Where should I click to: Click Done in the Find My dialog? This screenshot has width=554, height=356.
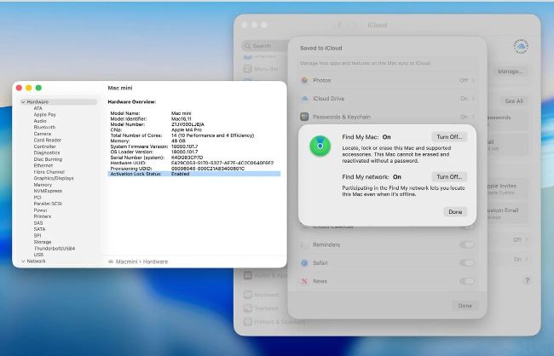pos(455,211)
